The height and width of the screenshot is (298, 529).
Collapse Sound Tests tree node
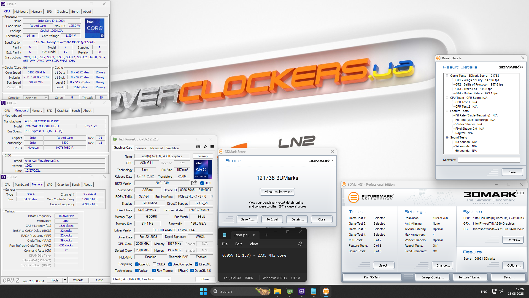coord(447,137)
